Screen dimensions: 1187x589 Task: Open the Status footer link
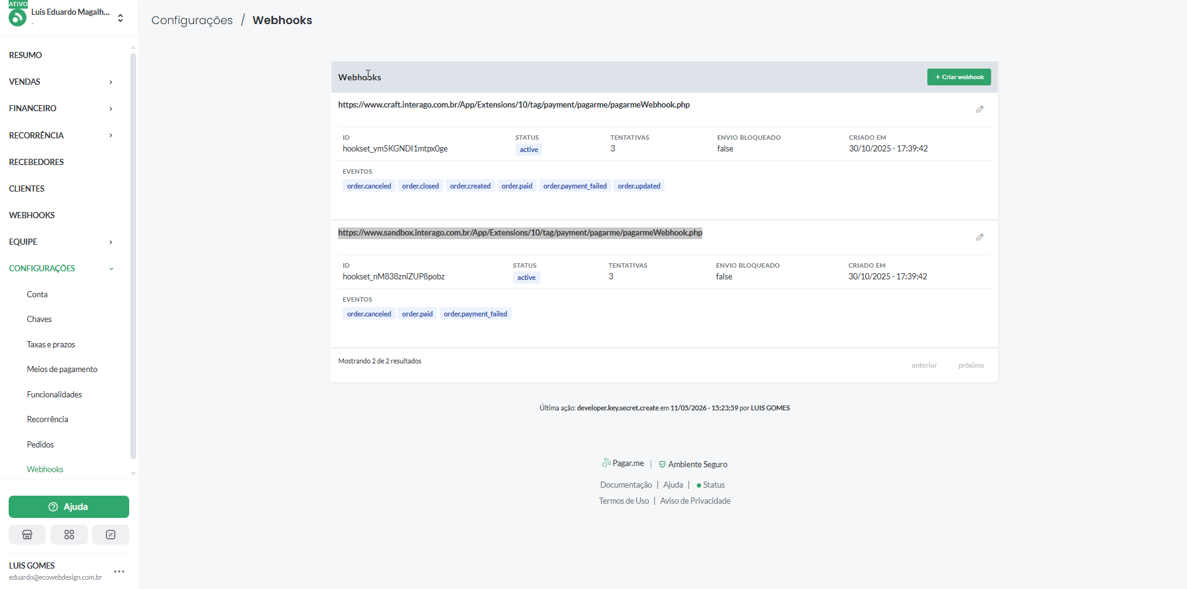[x=713, y=485]
